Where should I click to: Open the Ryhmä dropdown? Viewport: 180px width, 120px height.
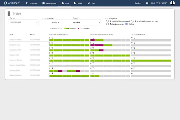pos(23,22)
